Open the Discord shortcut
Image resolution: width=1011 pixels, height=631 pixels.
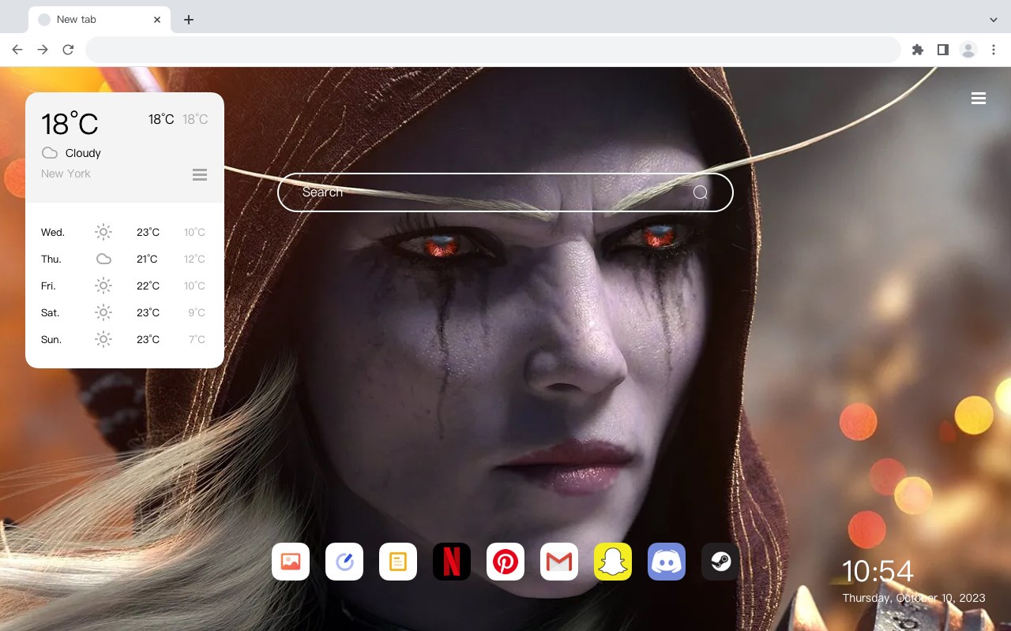tap(667, 562)
